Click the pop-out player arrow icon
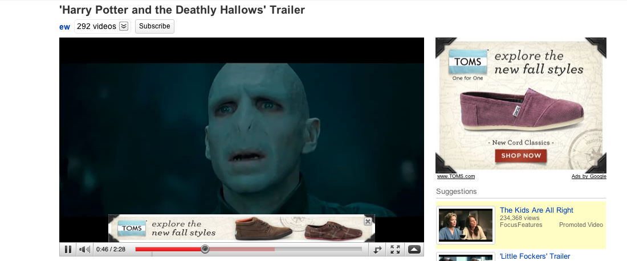Screen dimensions: 627x261 tap(377, 250)
